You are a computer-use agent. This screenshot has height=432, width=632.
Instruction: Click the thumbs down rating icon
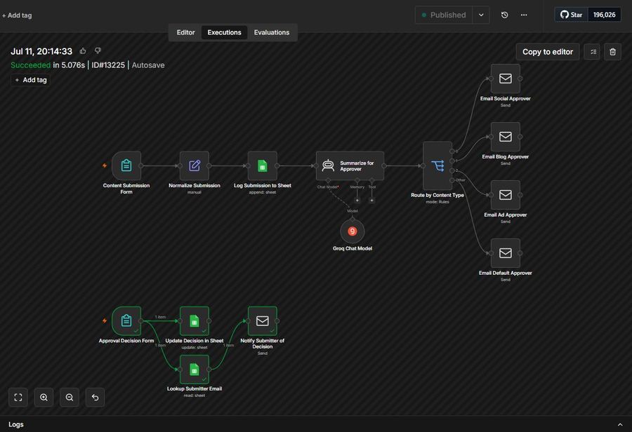98,50
